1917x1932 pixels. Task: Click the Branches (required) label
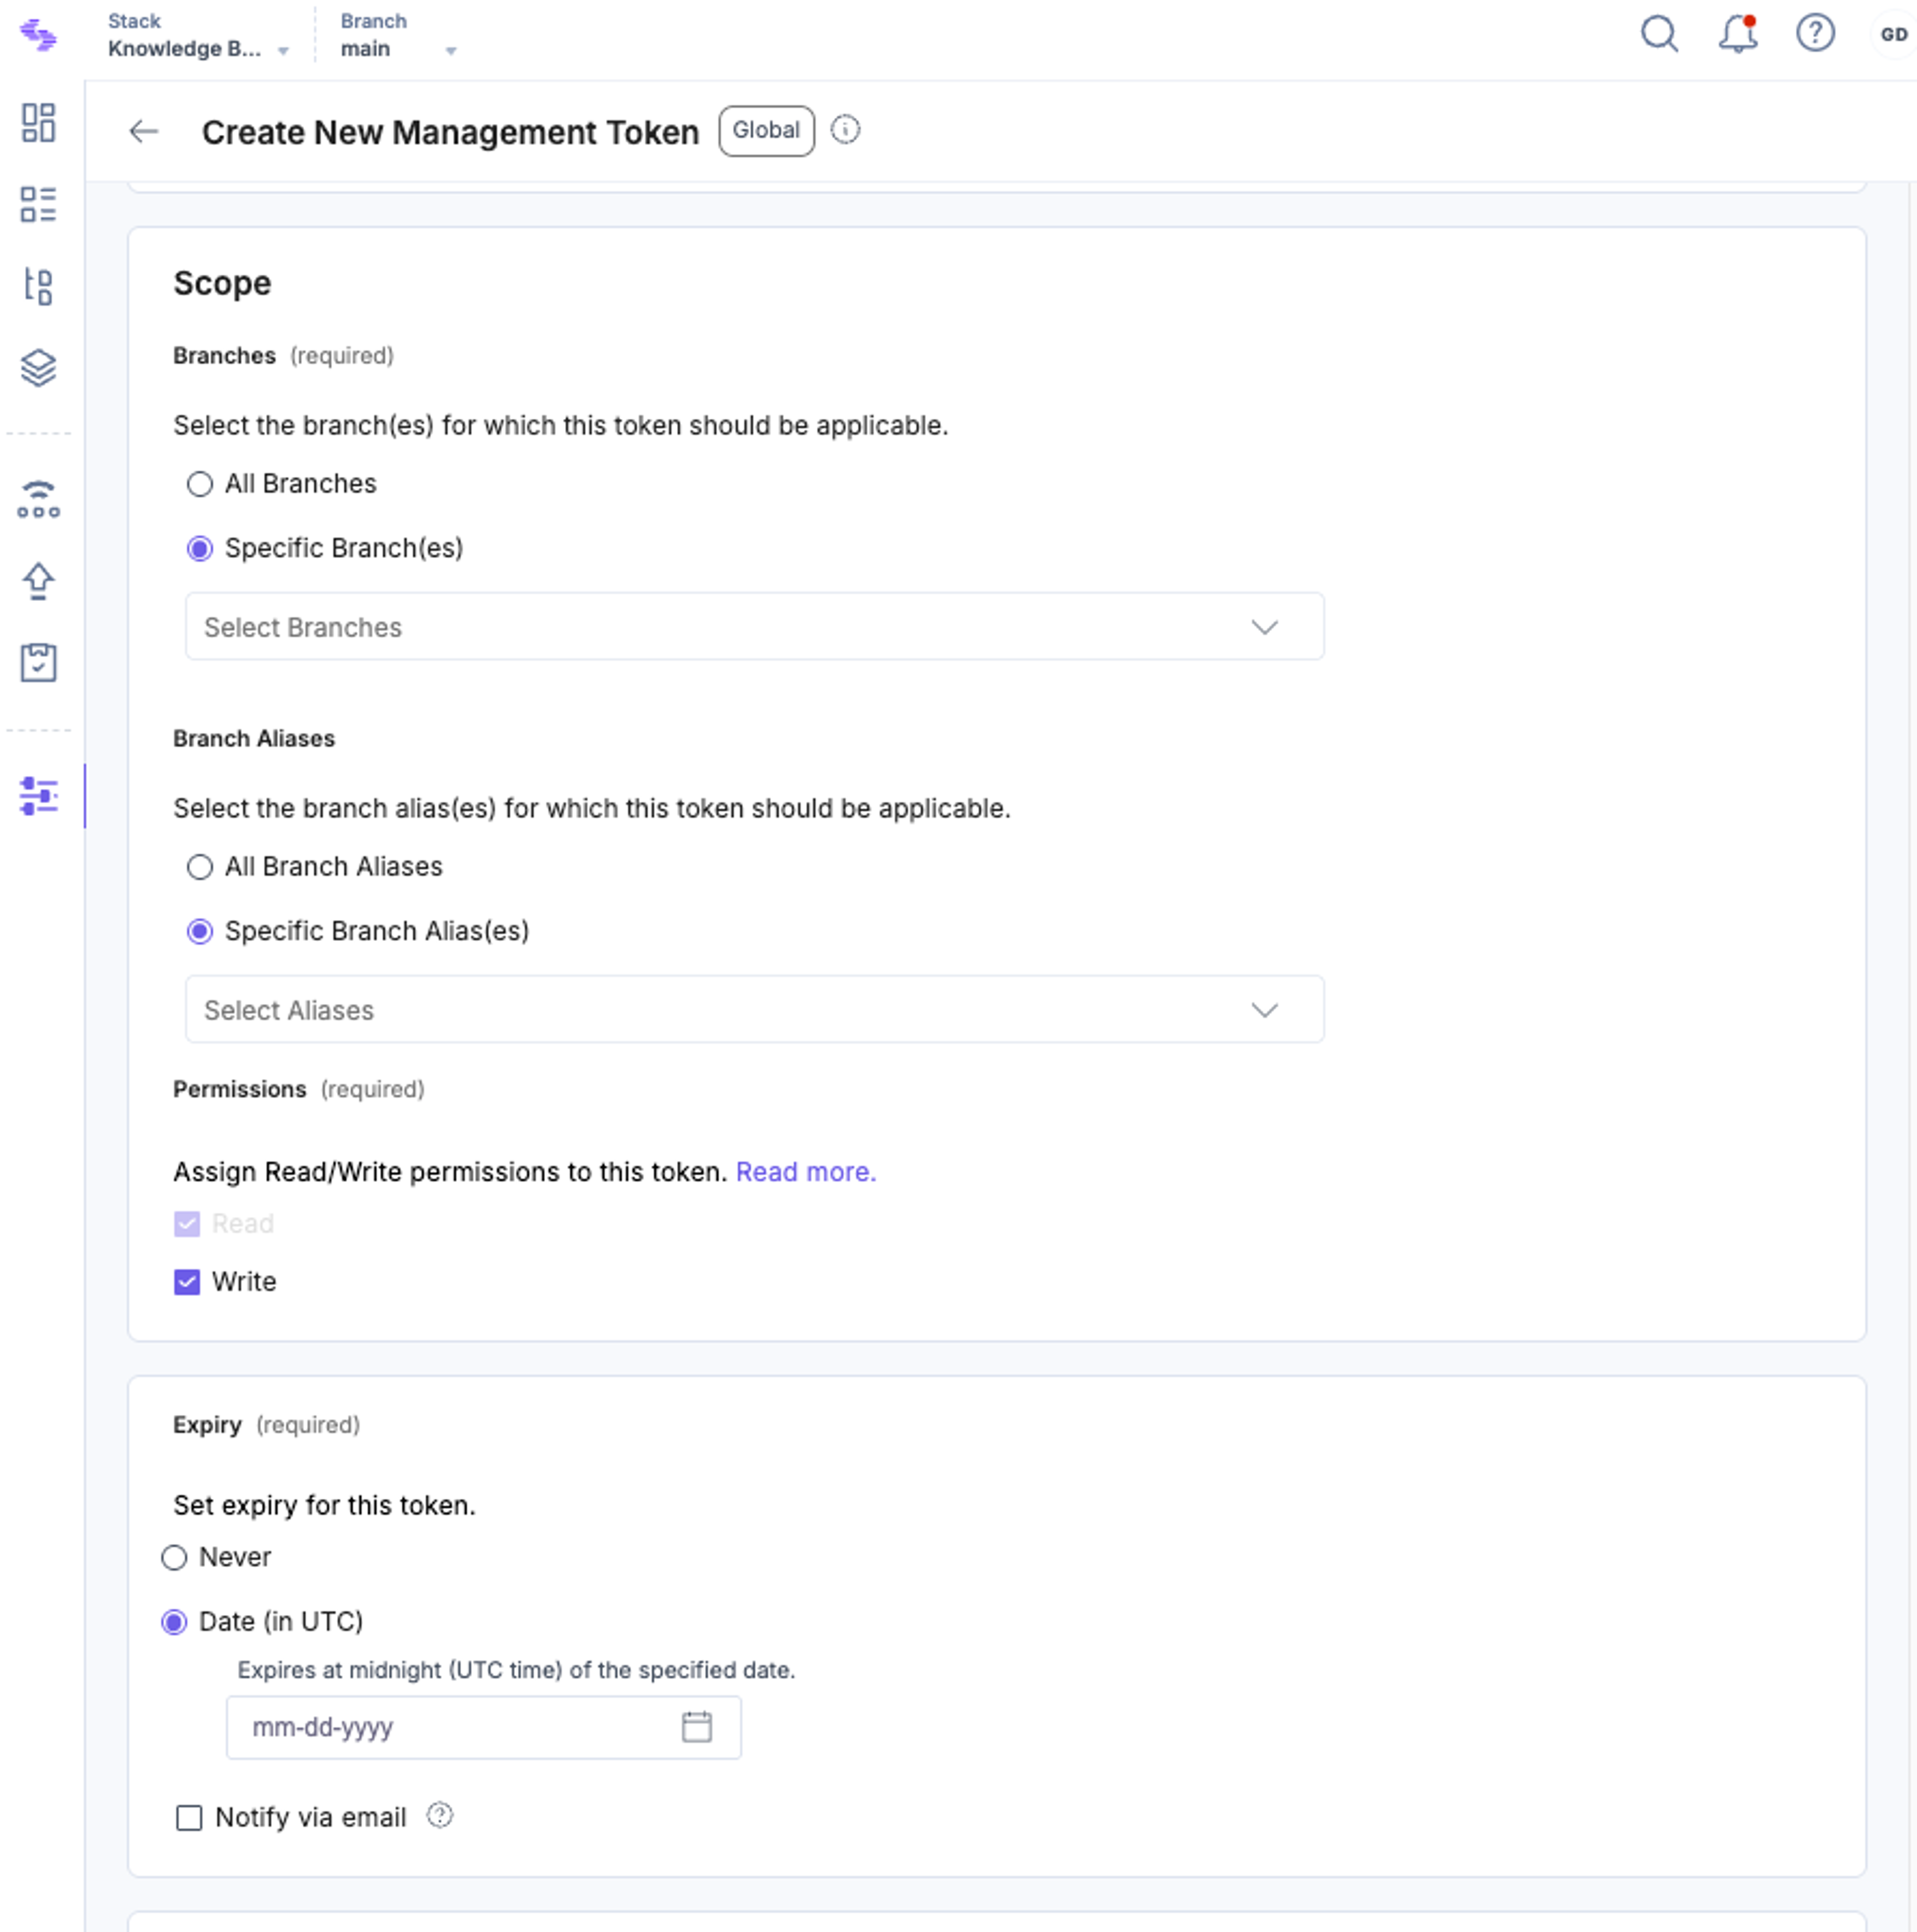point(283,356)
